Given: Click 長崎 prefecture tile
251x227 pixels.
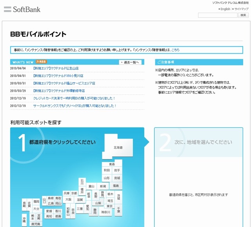Looking at the screenshot, I should (24, 204).
